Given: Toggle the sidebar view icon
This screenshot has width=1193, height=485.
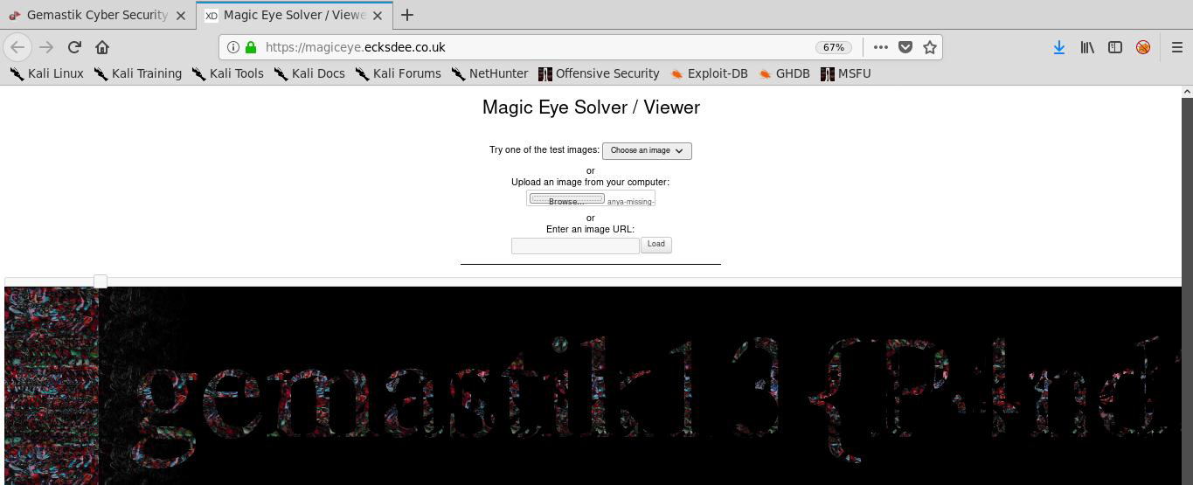Looking at the screenshot, I should point(1115,47).
